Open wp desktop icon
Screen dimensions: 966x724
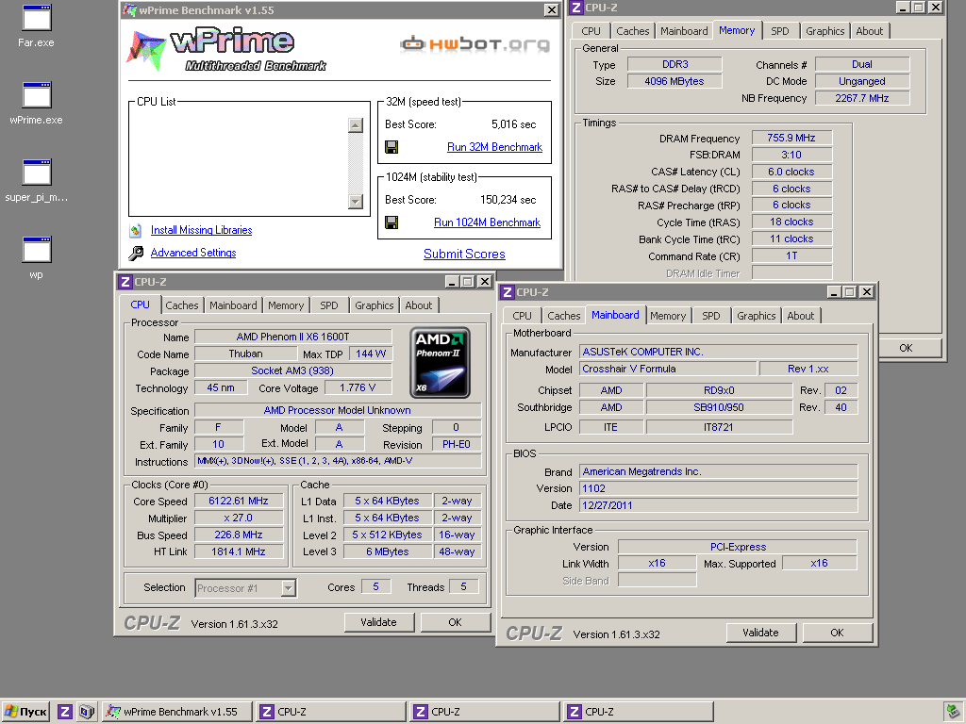coord(36,258)
